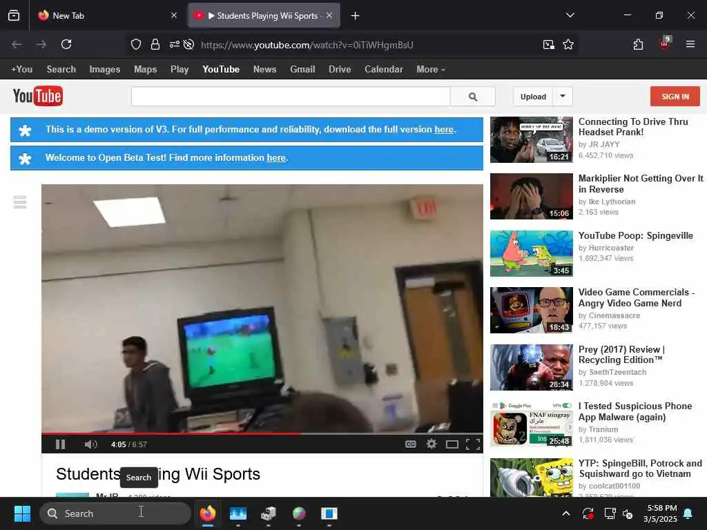The image size is (707, 530).
Task: Click the magnifier search button
Action: pos(472,97)
